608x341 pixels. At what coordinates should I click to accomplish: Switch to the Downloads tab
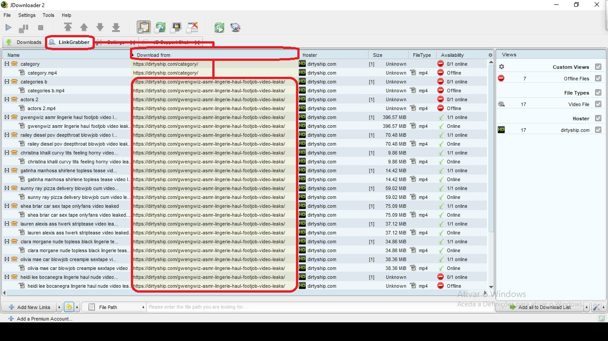[x=24, y=42]
